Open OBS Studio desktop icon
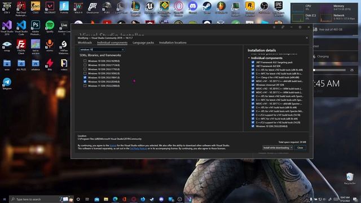 [x=264, y=7]
